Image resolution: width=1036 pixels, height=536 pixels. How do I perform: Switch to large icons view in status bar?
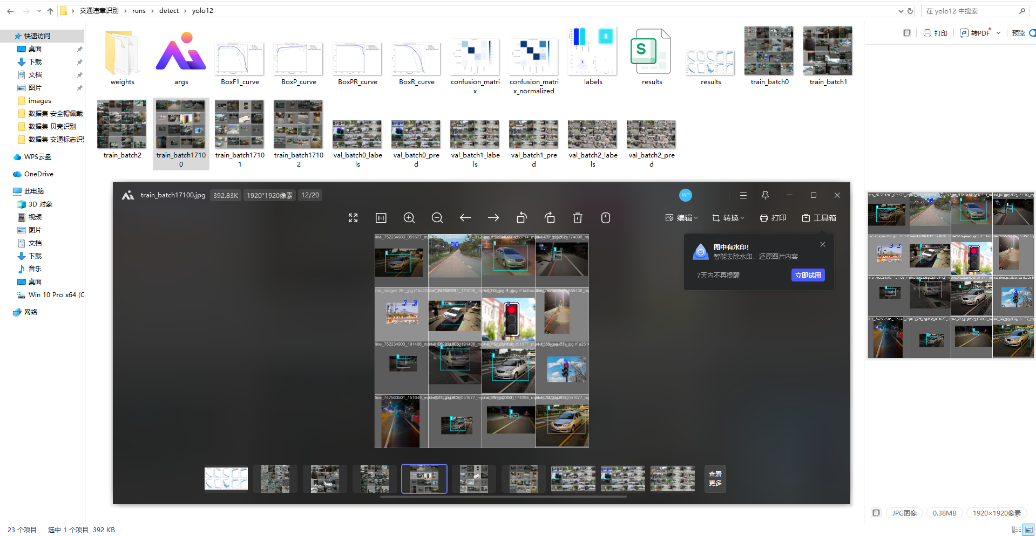[x=1028, y=530]
